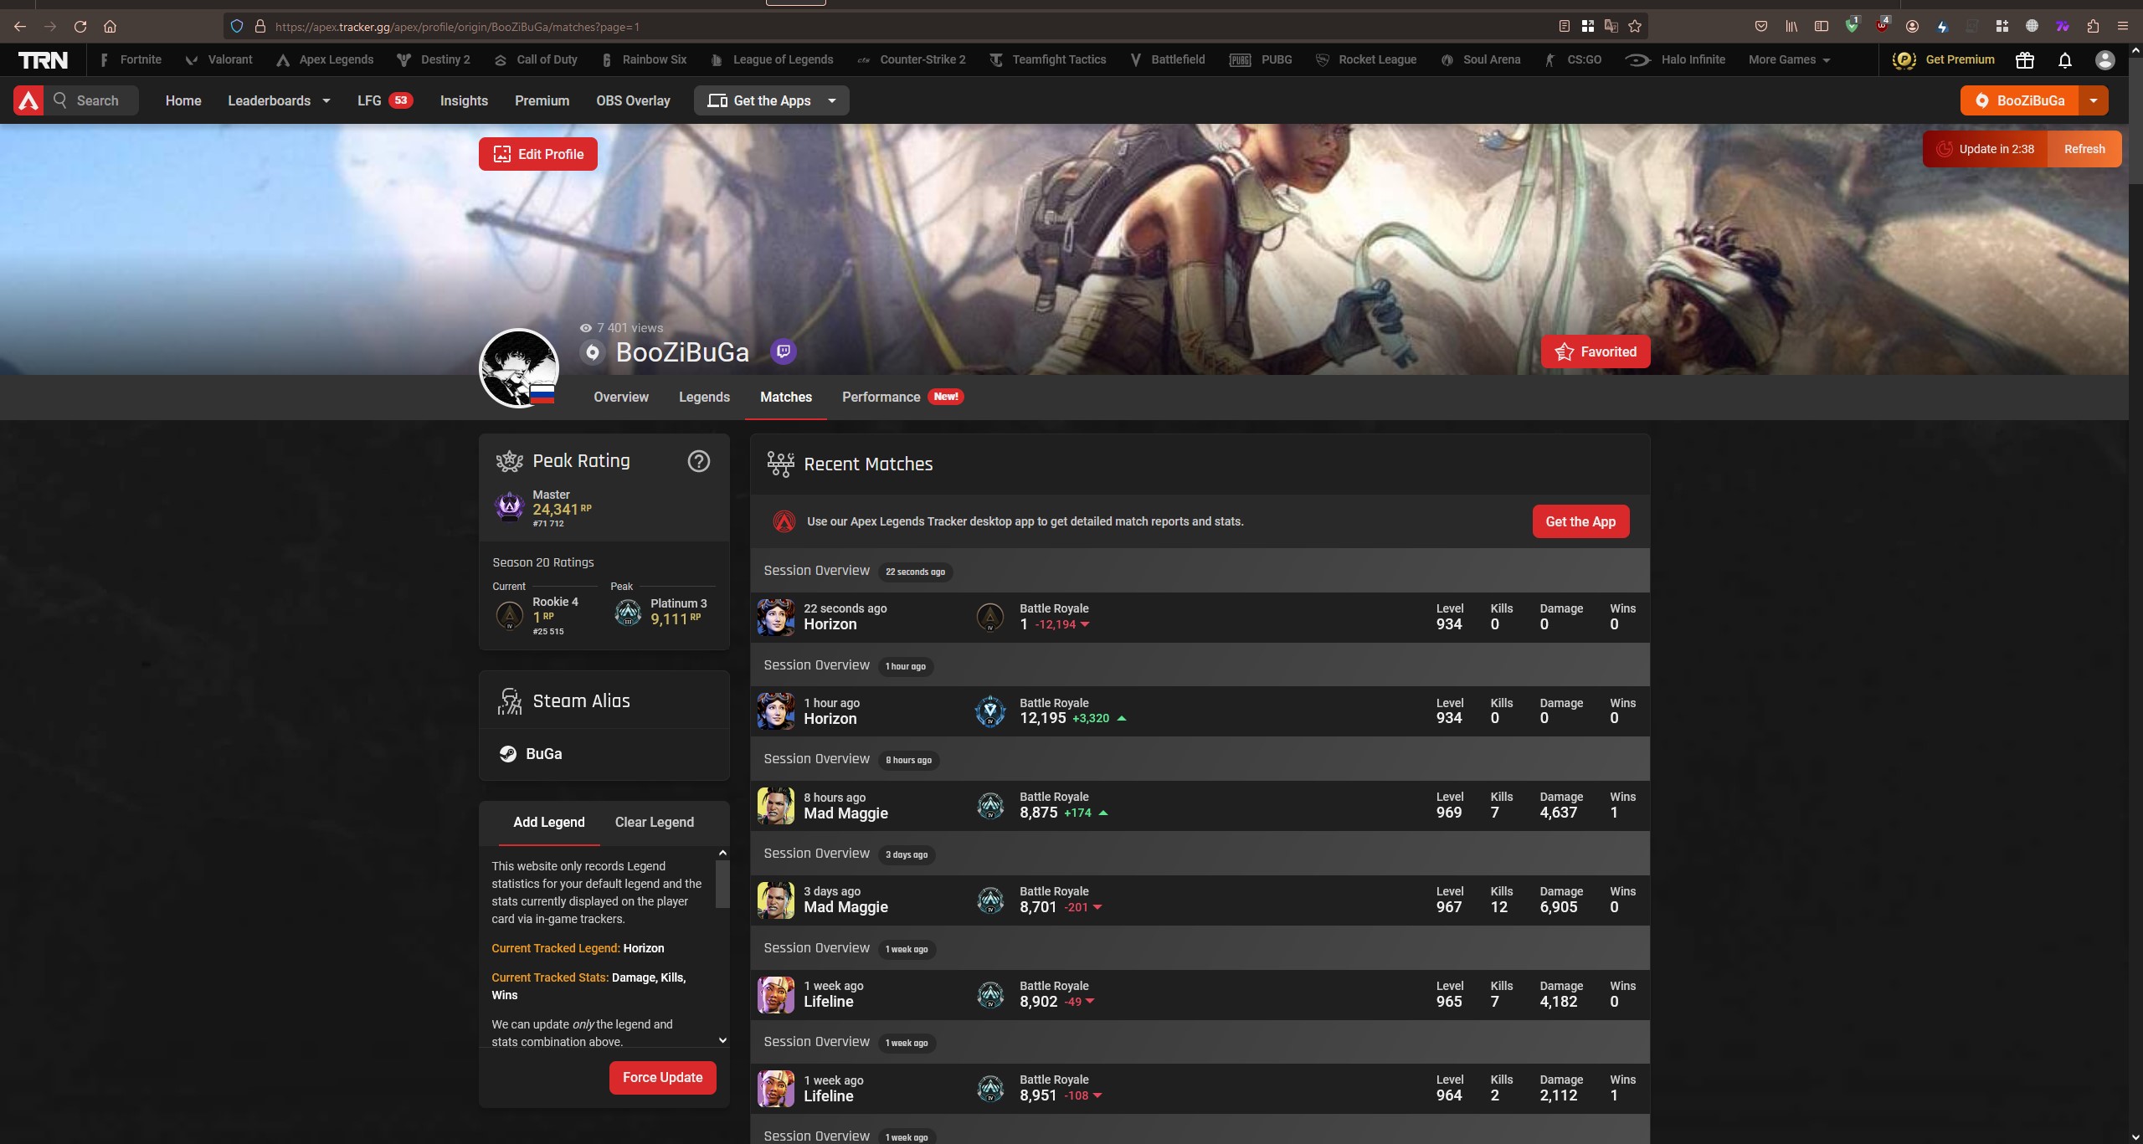Click the Search input field
2143x1144 pixels.
[97, 100]
